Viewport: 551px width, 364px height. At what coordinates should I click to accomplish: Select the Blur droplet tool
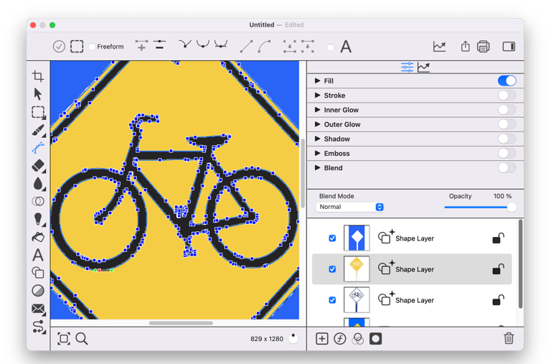click(x=38, y=184)
